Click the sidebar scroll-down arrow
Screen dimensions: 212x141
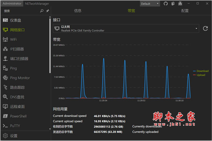point(50,129)
